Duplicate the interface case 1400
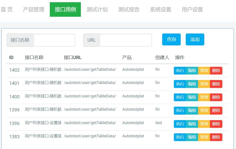This screenshot has width=236, height=149. tap(204, 97)
